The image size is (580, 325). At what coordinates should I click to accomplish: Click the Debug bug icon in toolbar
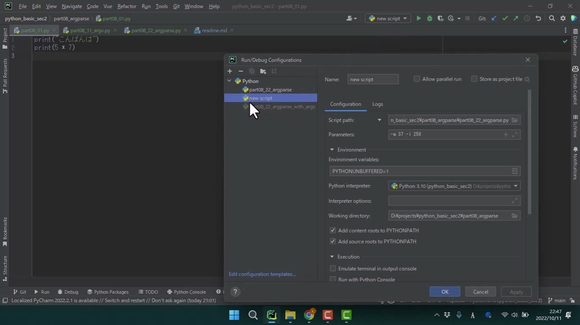click(429, 18)
